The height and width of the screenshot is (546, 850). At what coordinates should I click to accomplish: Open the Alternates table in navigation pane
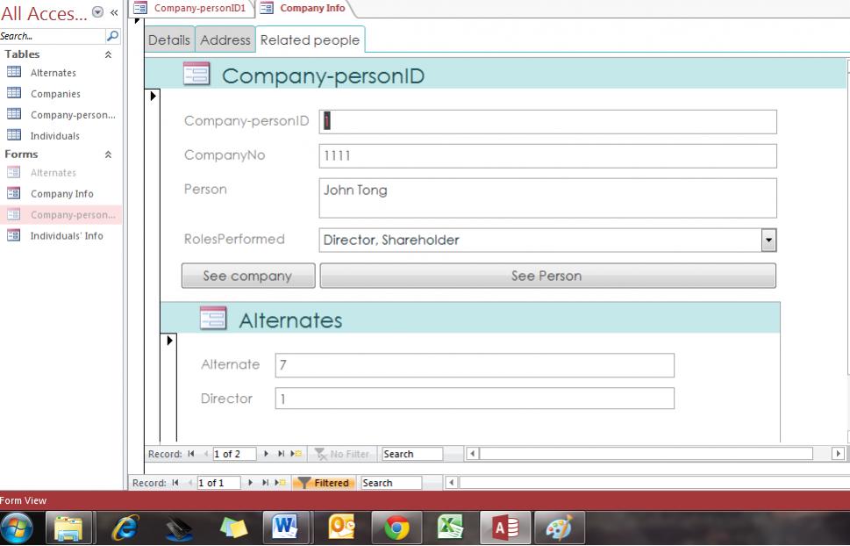[54, 73]
